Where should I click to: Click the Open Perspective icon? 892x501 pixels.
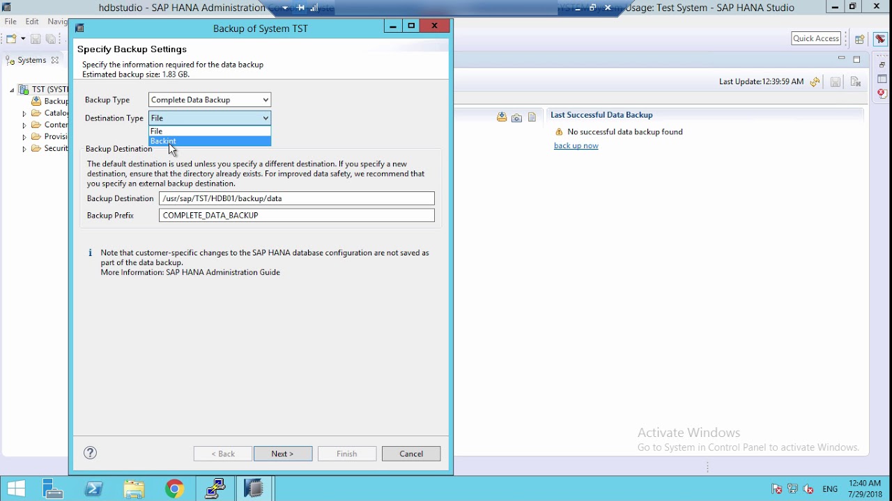(860, 39)
